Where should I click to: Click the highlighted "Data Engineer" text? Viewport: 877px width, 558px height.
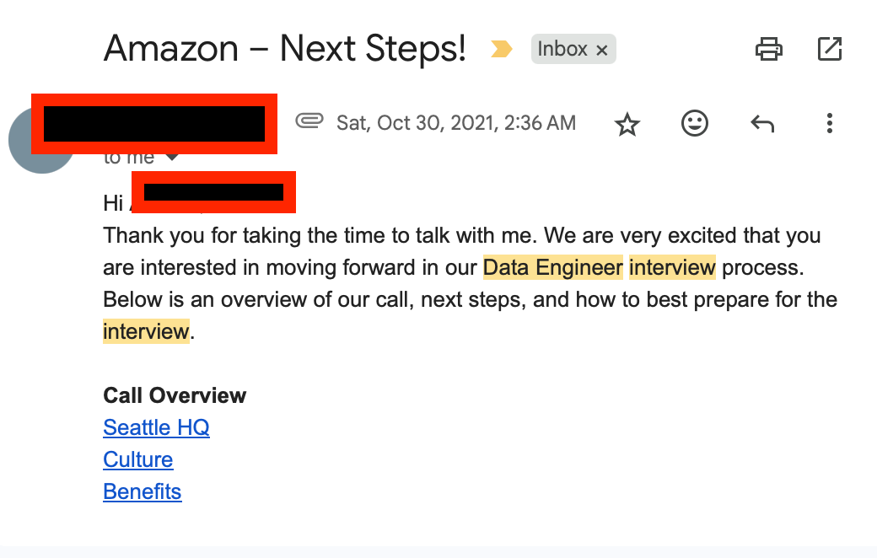point(552,268)
